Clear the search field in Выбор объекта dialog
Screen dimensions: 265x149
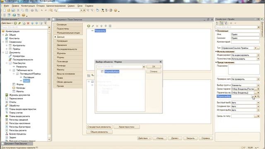[x=144, y=67]
